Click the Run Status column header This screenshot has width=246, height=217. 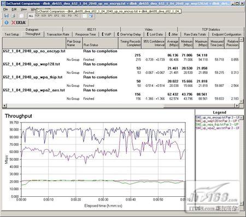coord(100,43)
